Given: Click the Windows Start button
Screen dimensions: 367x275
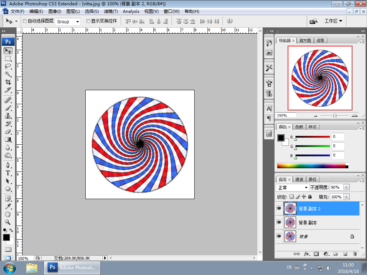Looking at the screenshot, I should (9, 267).
